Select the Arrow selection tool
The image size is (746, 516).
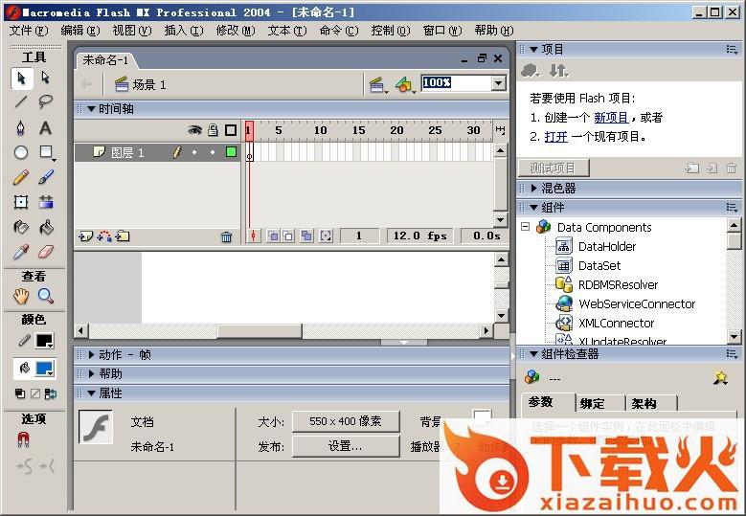[21, 78]
